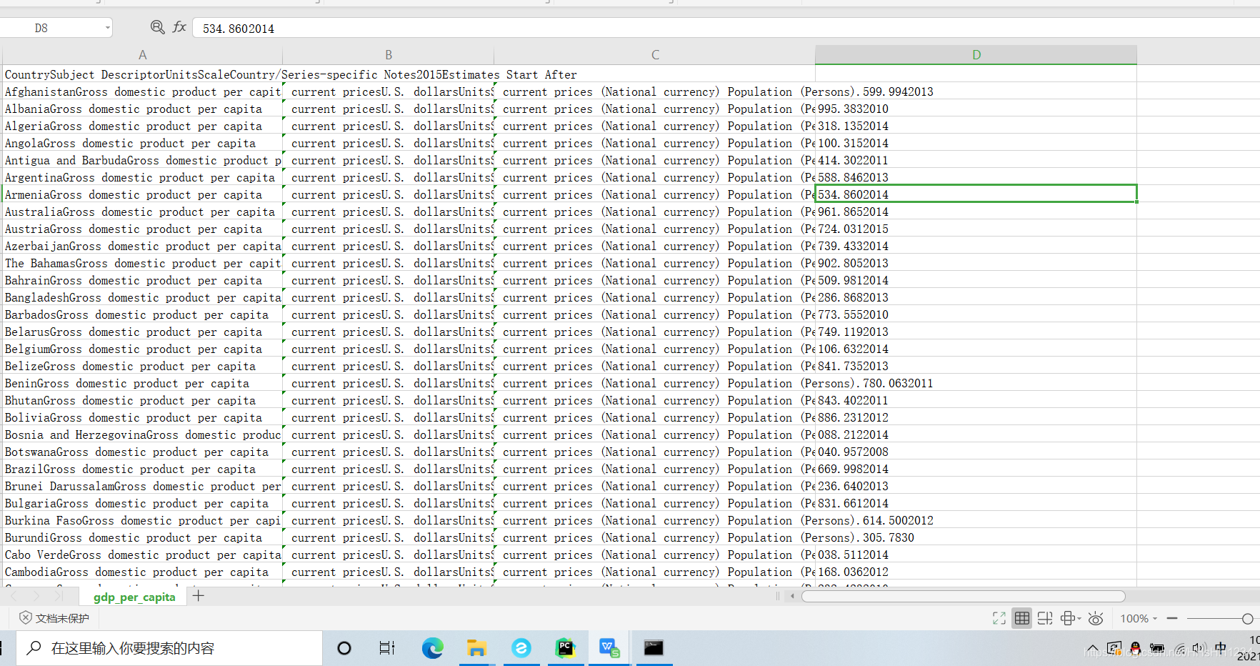Select cell containing 995.3832010 in Albania row

[976, 109]
